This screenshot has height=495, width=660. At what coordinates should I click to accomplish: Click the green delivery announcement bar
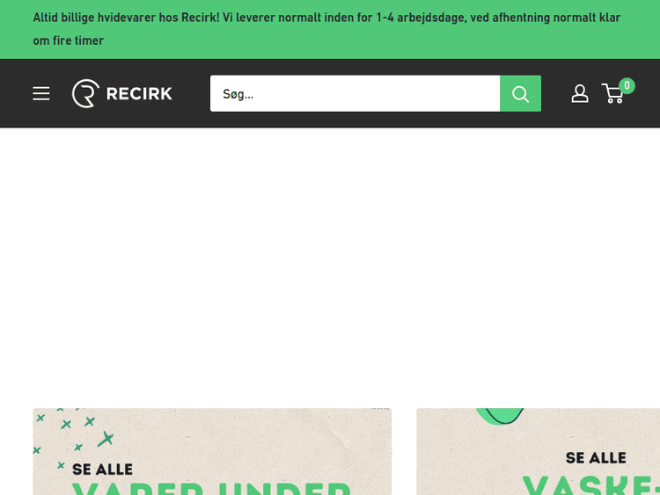[330, 29]
